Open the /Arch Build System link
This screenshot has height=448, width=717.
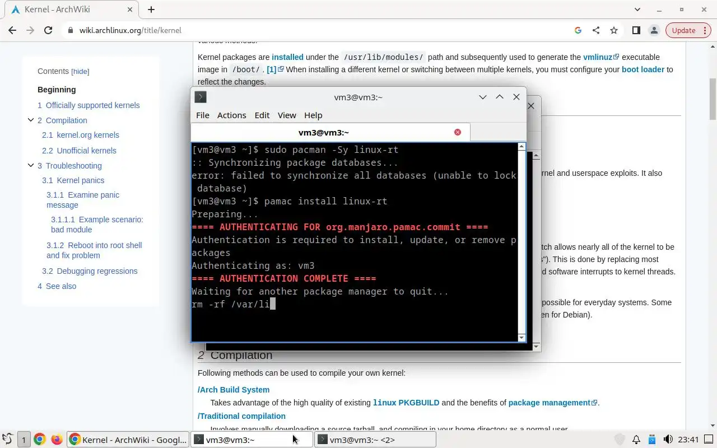tap(234, 390)
